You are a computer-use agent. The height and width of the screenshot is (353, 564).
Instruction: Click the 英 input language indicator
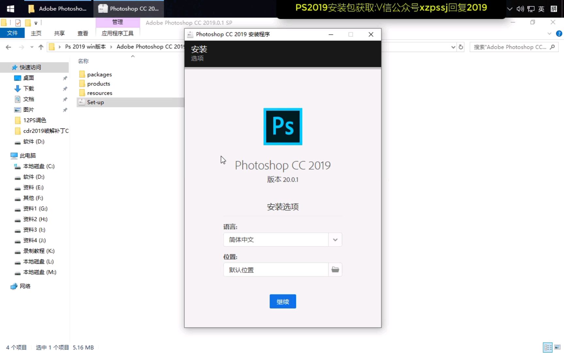point(541,9)
